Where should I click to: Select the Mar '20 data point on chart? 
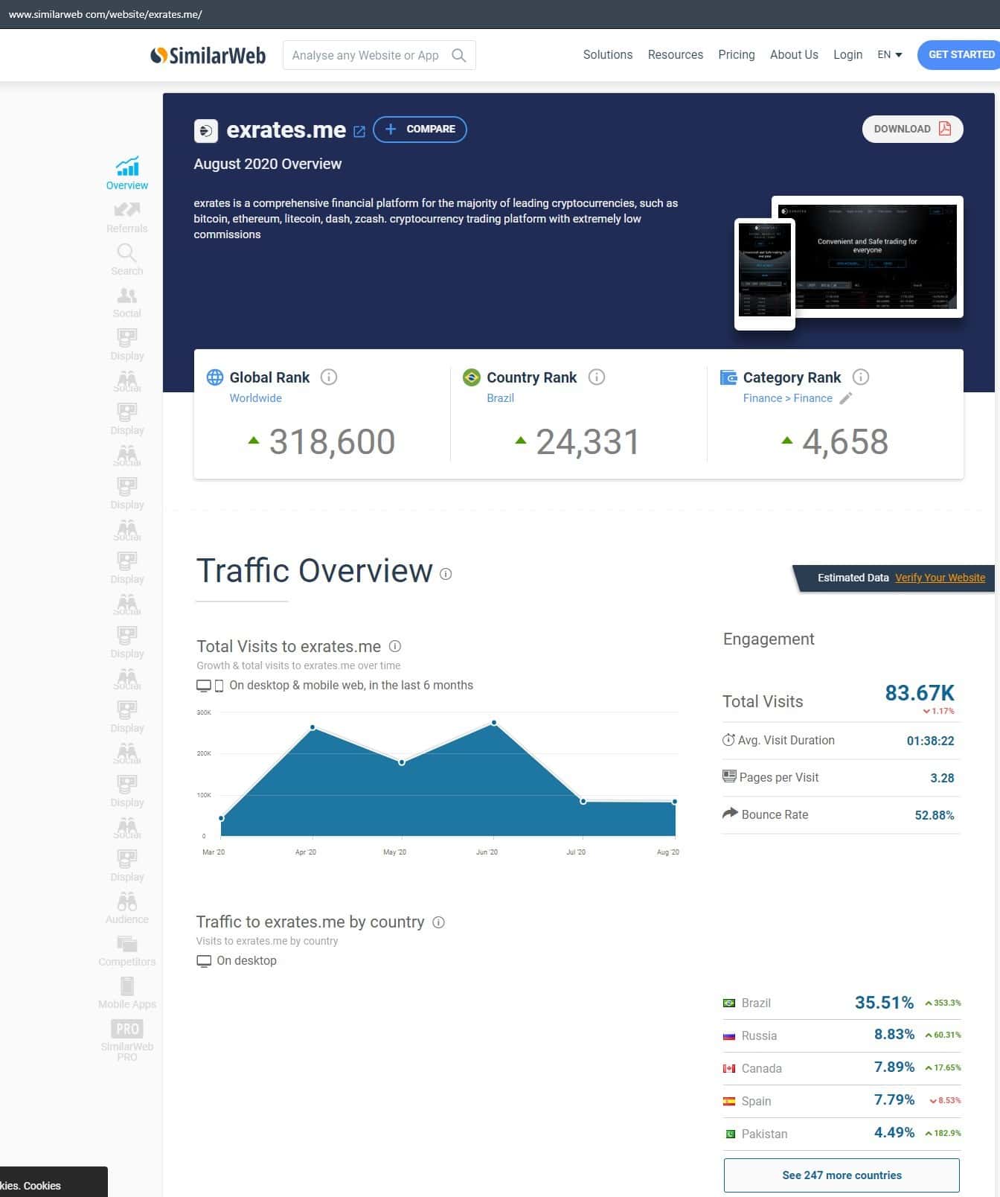point(221,818)
